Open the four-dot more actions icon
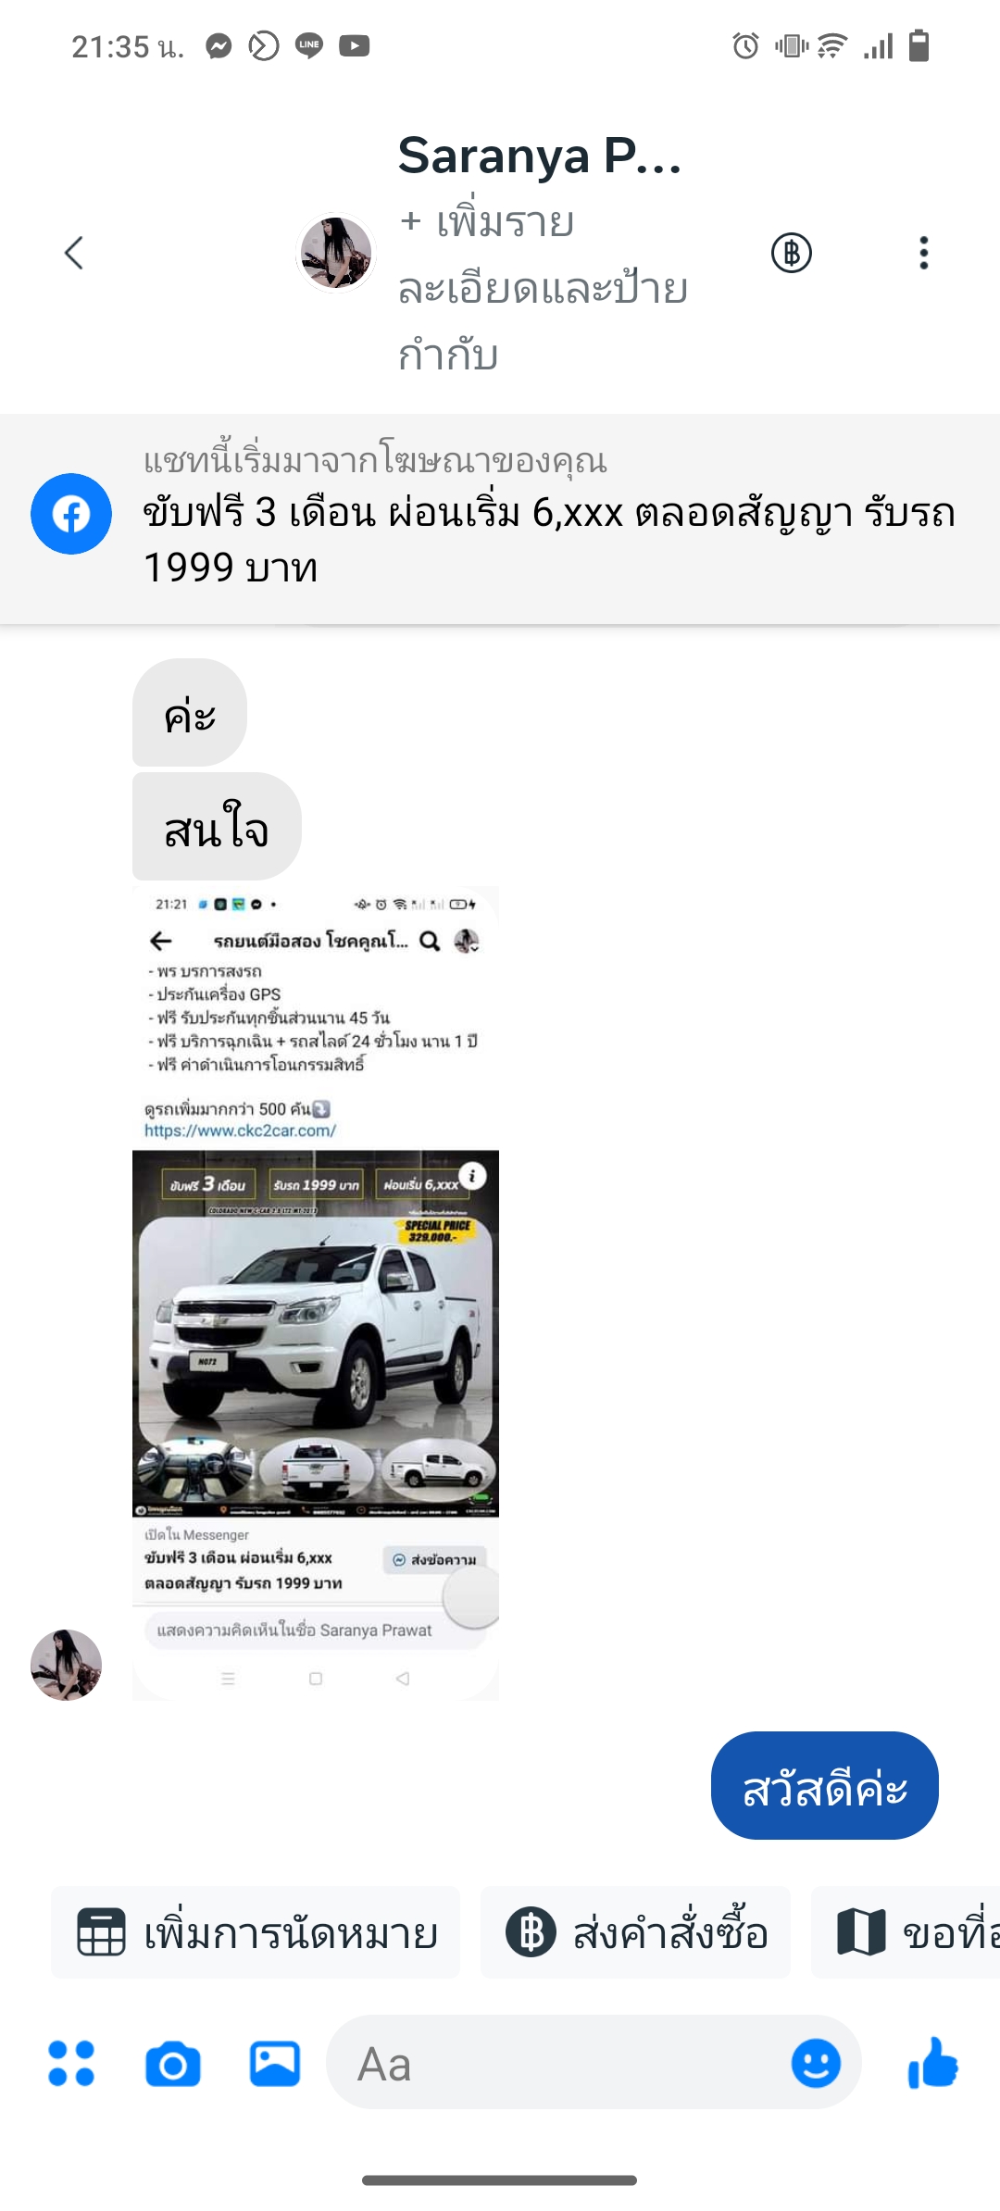This screenshot has height=2211, width=1000. click(71, 2064)
